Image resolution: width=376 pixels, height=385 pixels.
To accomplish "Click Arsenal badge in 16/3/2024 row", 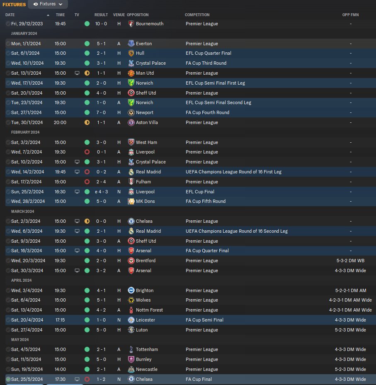I will pos(131,251).
